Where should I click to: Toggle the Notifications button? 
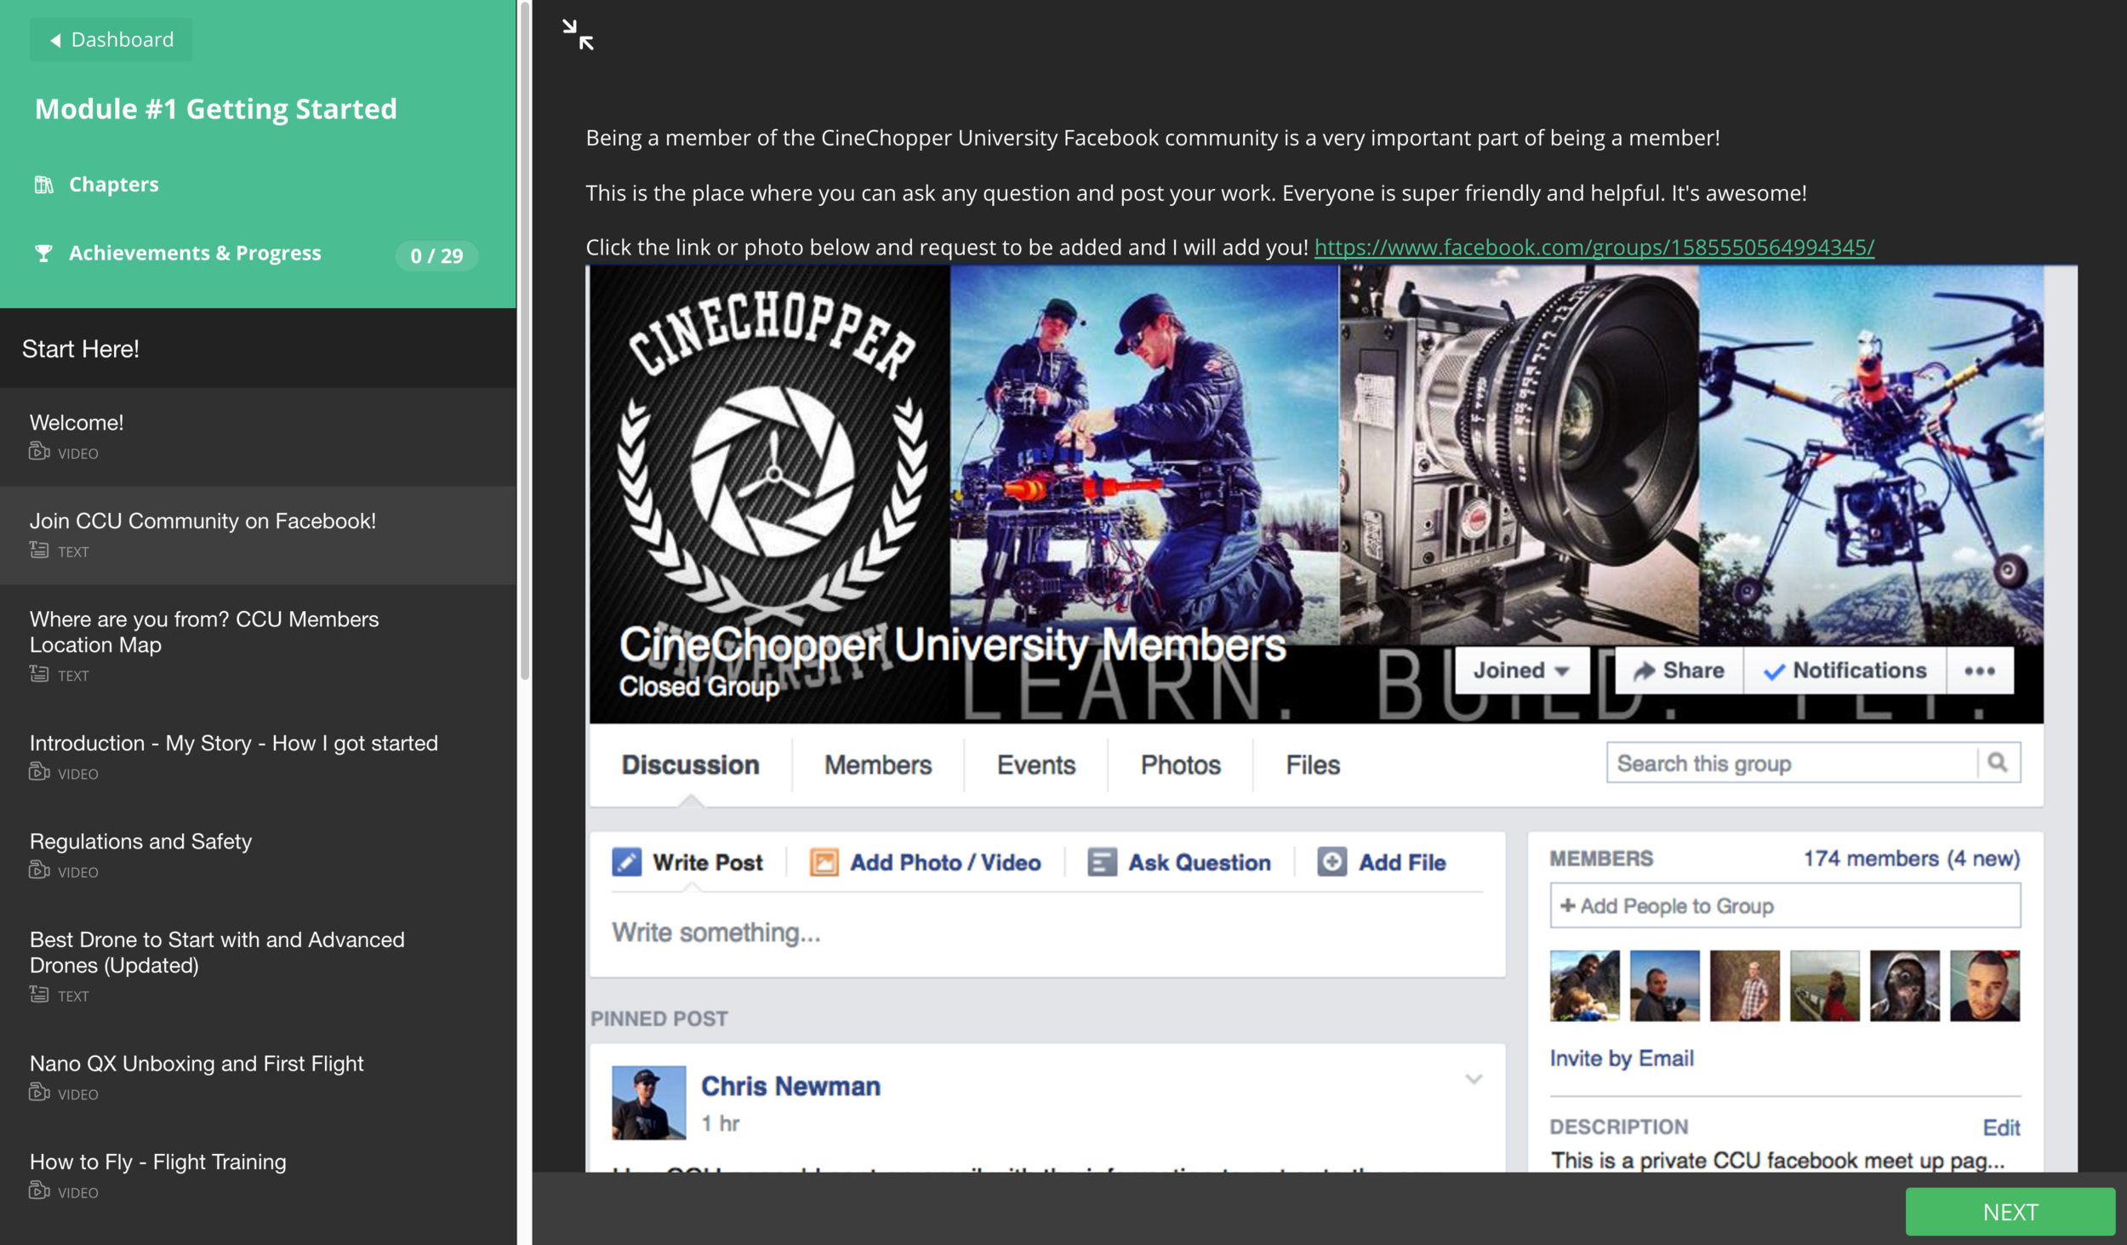(x=1845, y=671)
